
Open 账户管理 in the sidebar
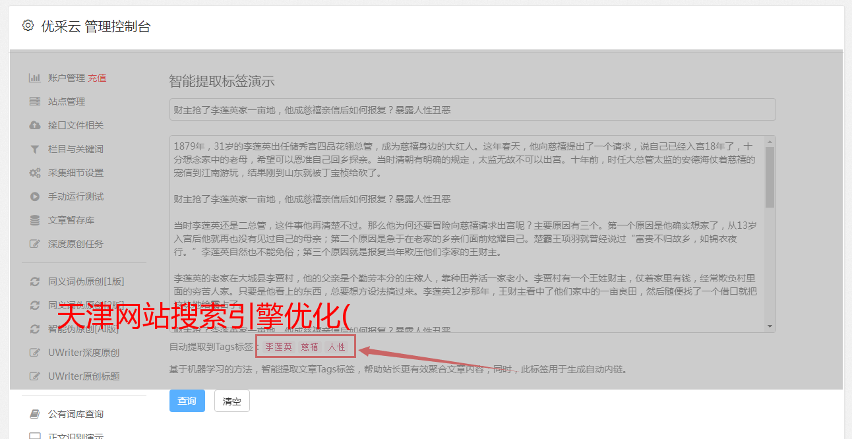point(67,78)
